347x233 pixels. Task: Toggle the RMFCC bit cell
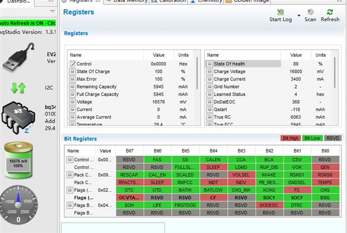tap(185, 183)
